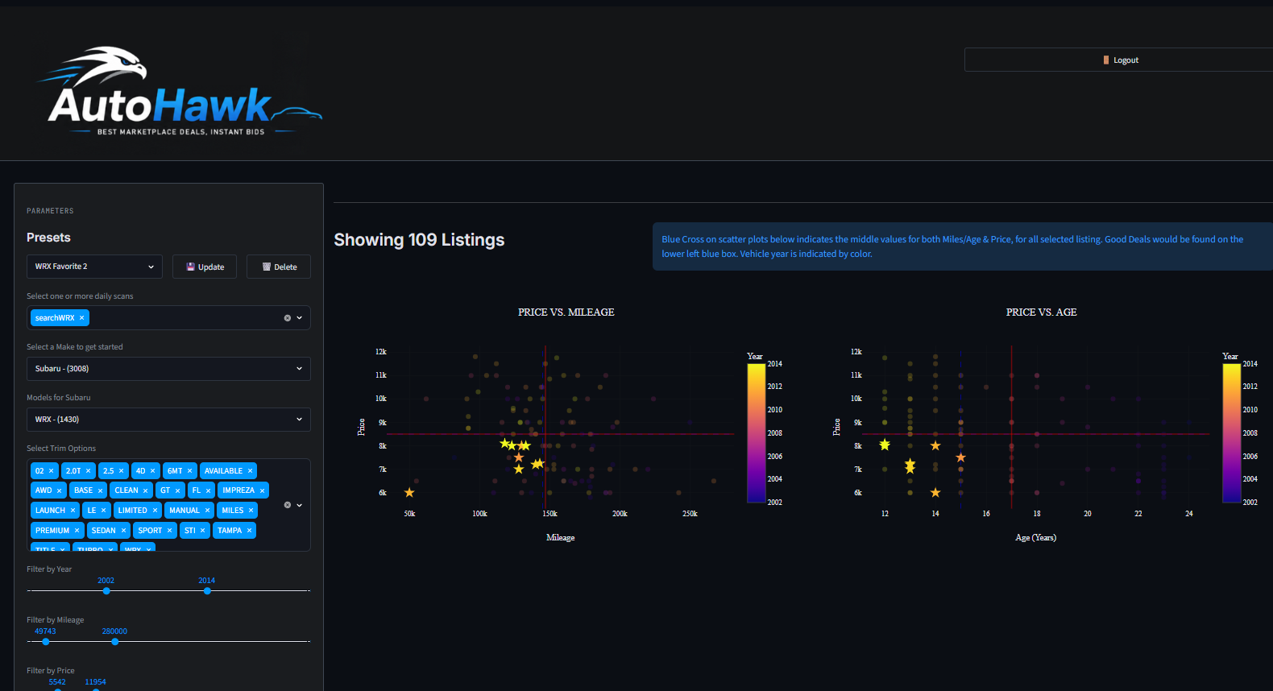Click the orange star at 6k price
The height and width of the screenshot is (691, 1273).
409,492
